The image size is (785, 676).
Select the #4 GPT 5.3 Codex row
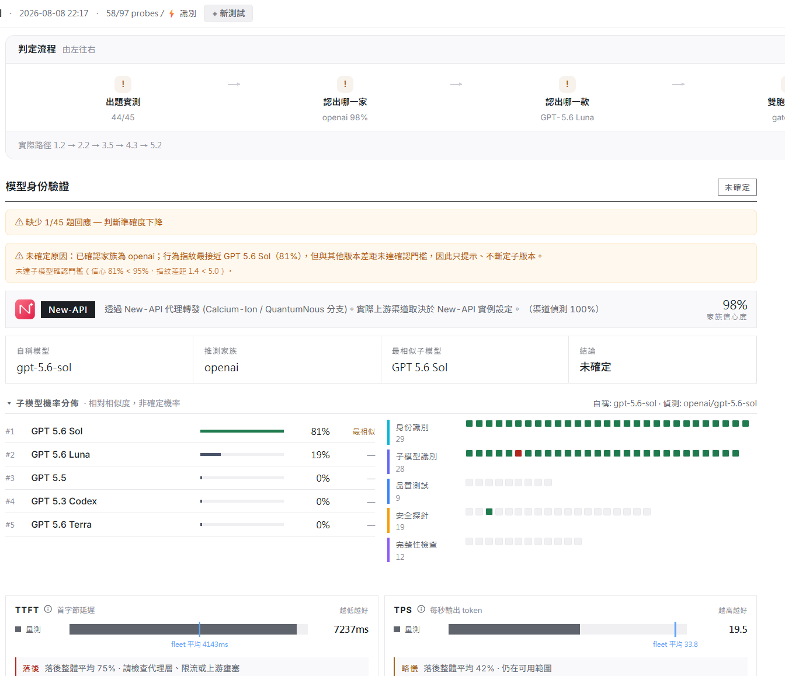click(x=190, y=501)
